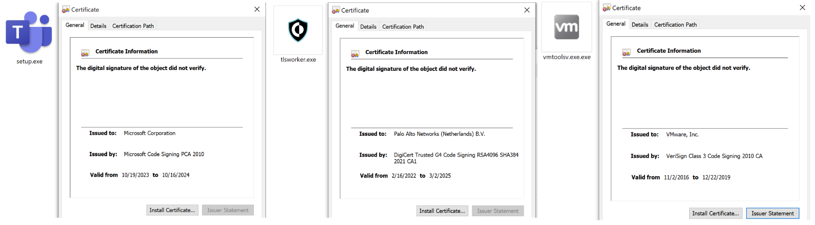Open Issuer Statement for VMware certificate
Screen dimensions: 815x225
point(772,213)
